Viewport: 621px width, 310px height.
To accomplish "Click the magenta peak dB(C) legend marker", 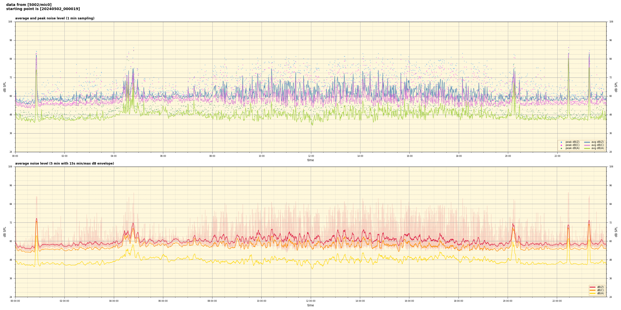I will (561, 145).
